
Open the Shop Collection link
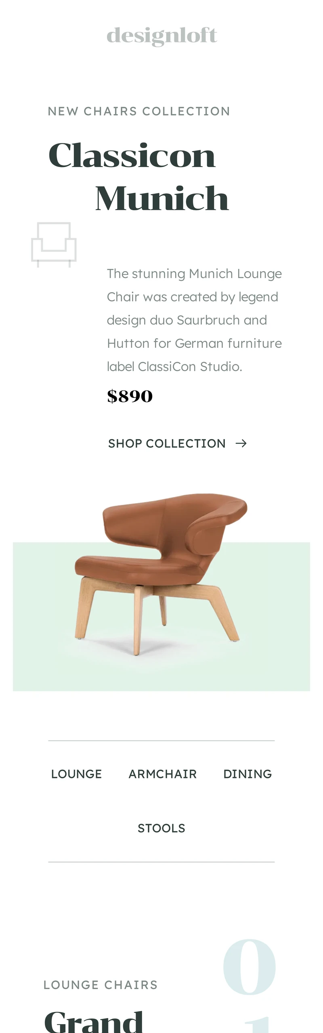tap(177, 443)
